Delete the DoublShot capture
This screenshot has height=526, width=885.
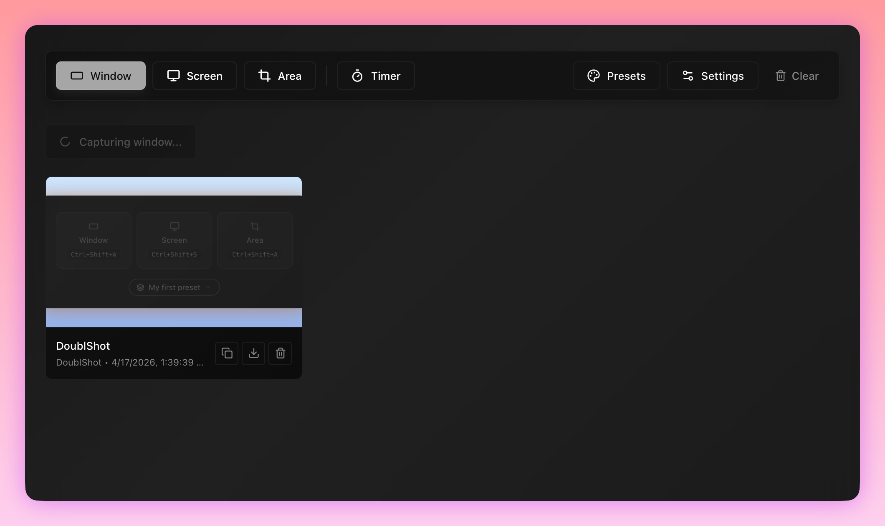tap(280, 353)
